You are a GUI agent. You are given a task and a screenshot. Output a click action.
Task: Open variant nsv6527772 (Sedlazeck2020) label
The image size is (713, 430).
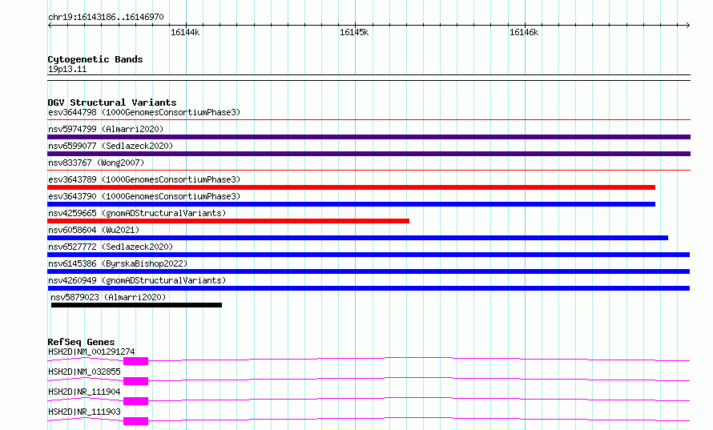(x=111, y=247)
